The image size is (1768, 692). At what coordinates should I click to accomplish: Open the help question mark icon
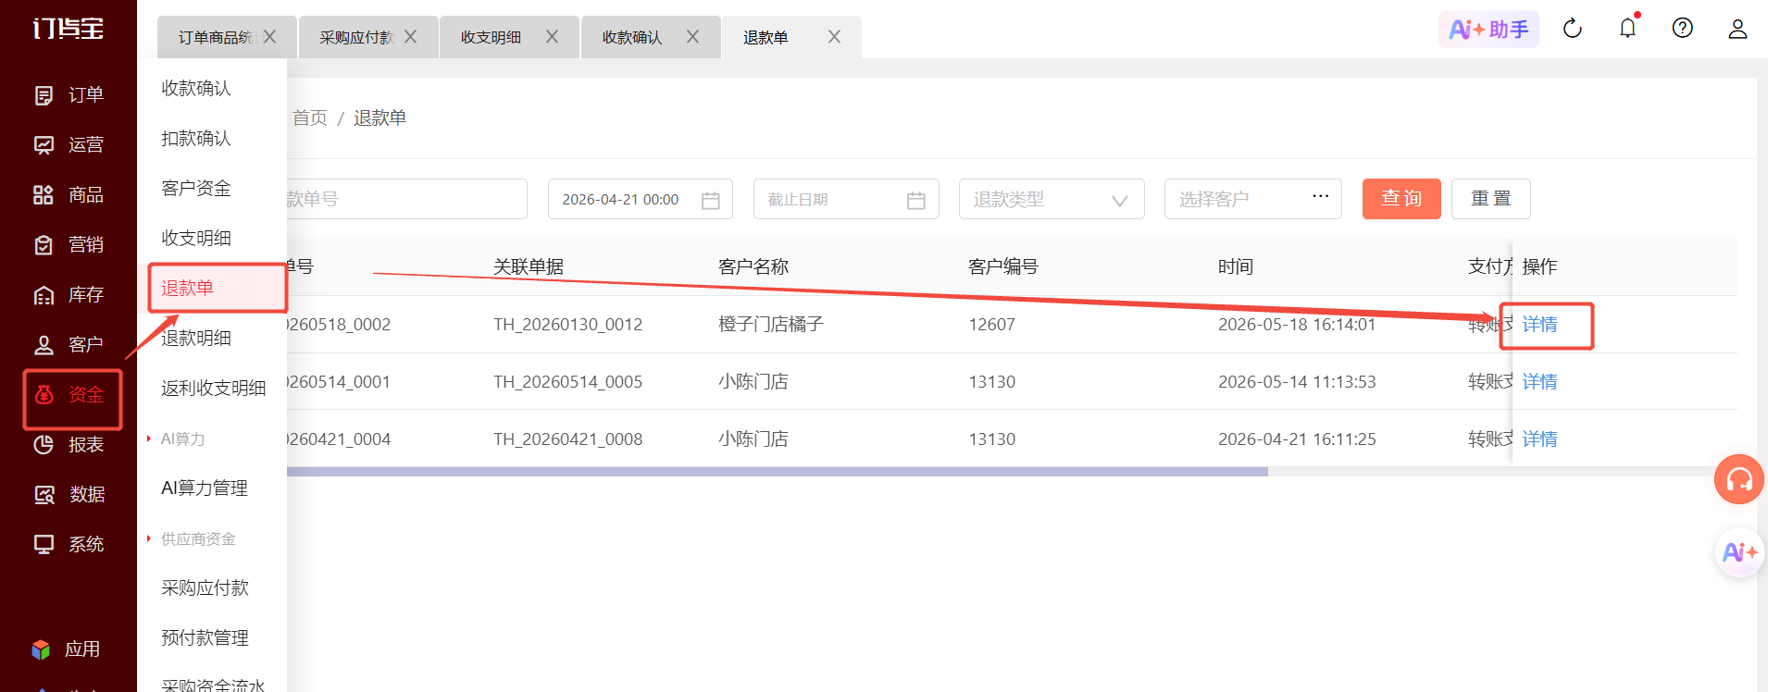1683,29
